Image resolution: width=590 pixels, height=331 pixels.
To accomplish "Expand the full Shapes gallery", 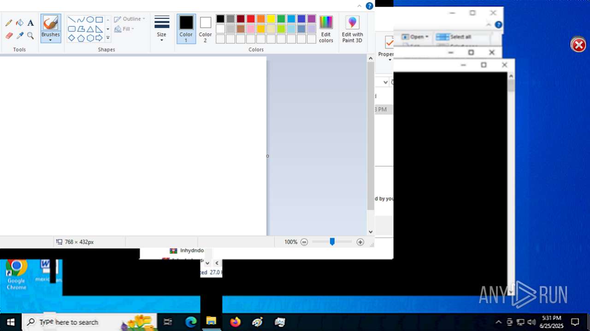I will point(108,38).
